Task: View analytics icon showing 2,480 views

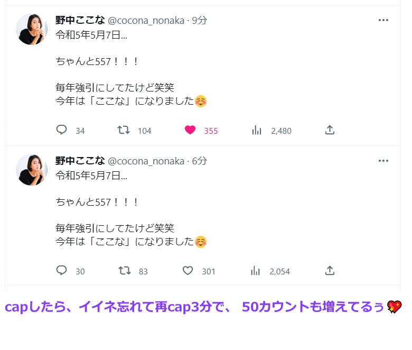Action: coord(257,130)
